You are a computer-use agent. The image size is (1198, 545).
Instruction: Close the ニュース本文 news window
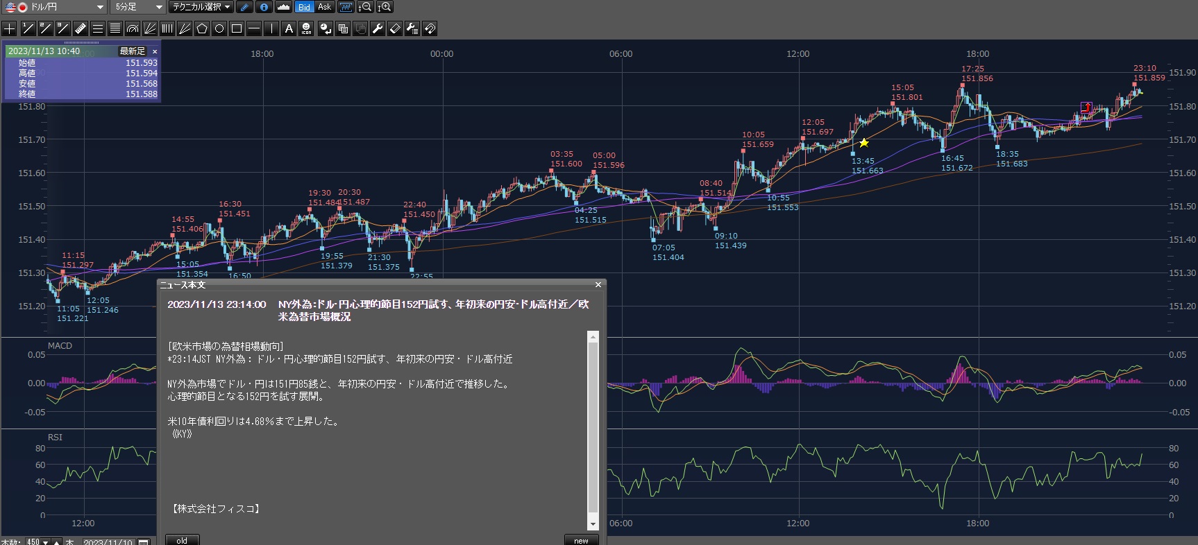click(598, 284)
